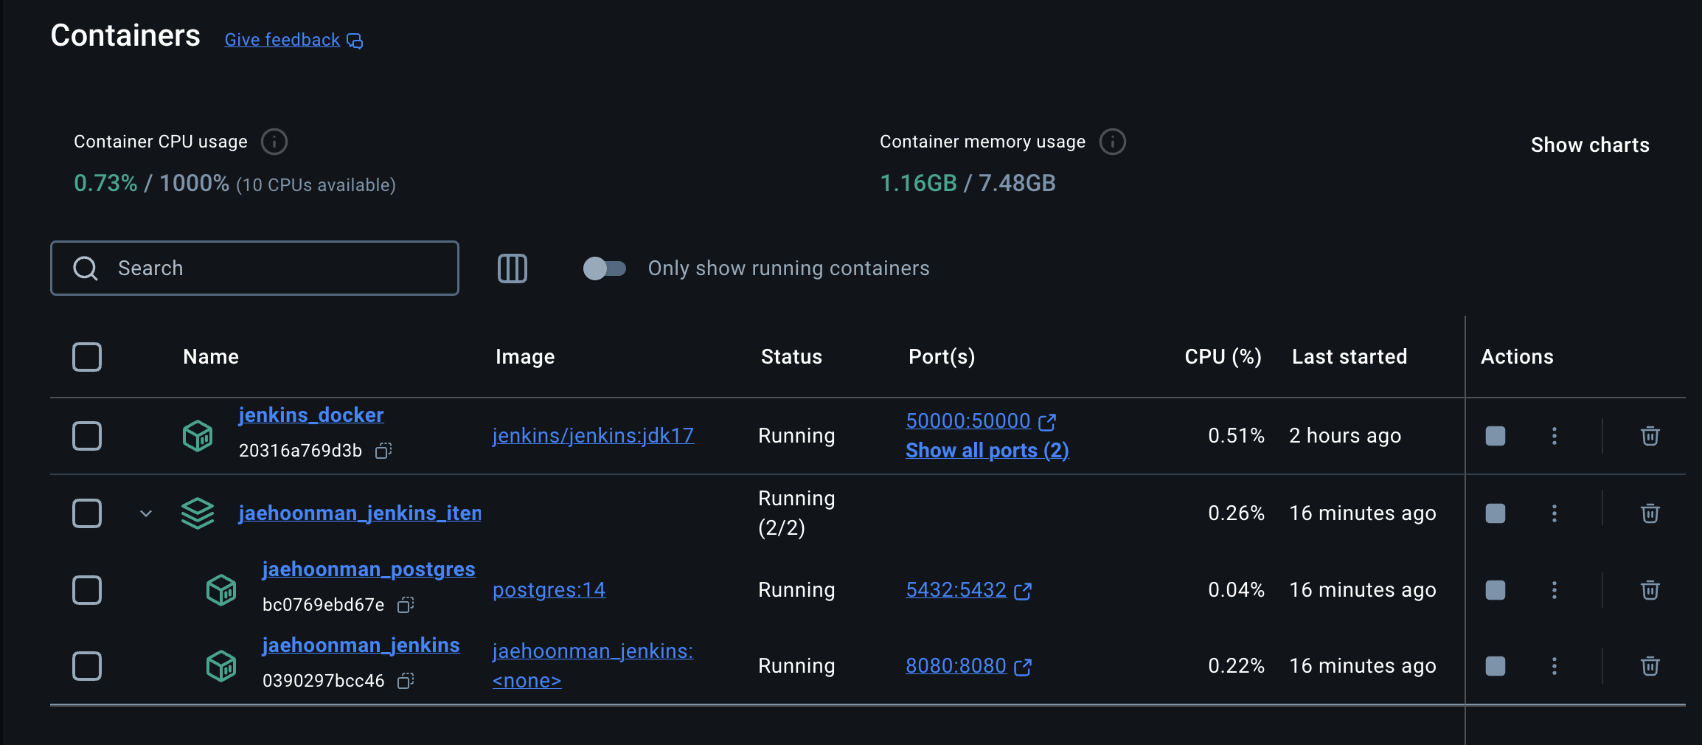Sort by the Status column header

click(x=791, y=357)
